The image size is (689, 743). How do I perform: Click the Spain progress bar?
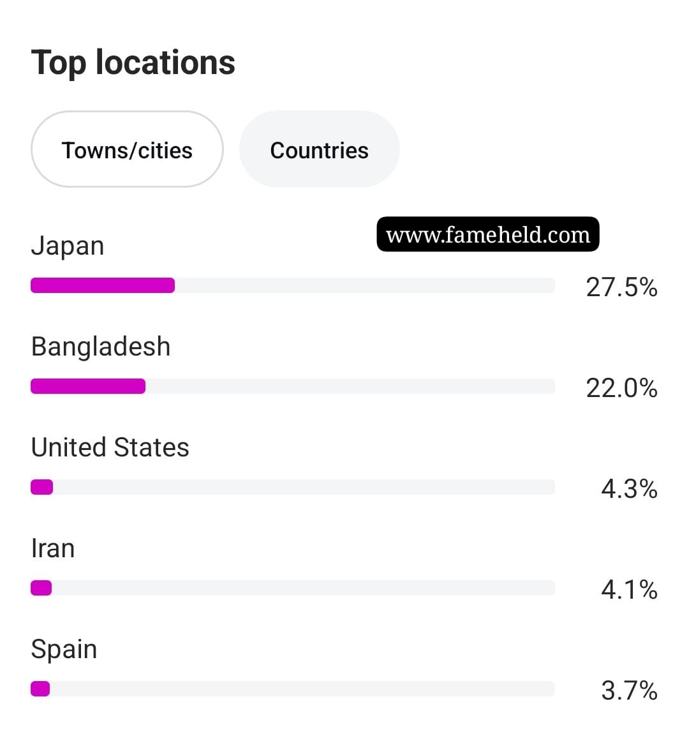point(293,689)
